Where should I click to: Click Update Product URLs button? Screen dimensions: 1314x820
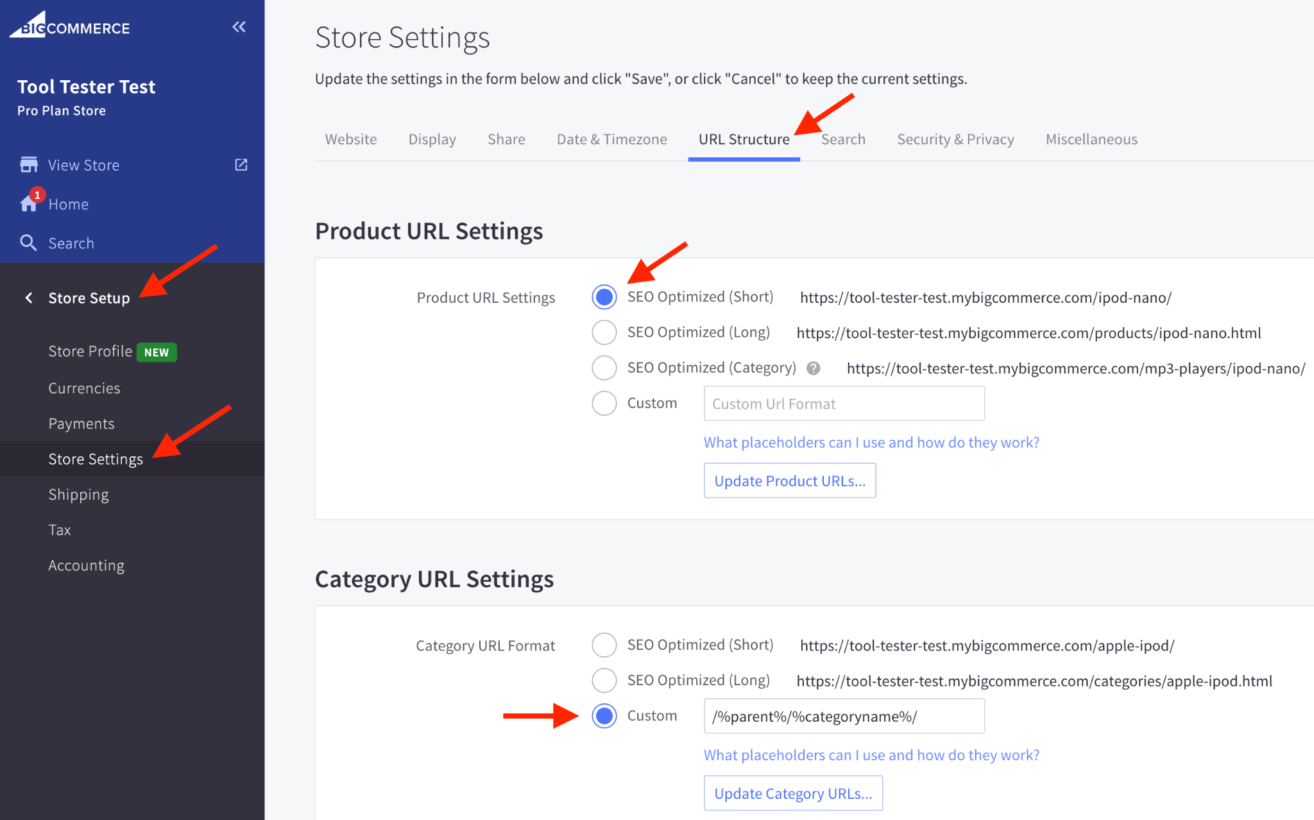(x=789, y=481)
